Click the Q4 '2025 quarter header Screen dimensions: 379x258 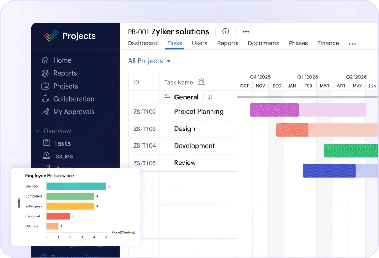coord(260,77)
